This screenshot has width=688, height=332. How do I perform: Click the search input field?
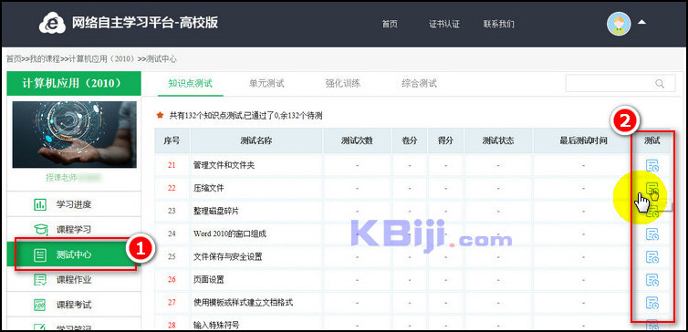620,83
